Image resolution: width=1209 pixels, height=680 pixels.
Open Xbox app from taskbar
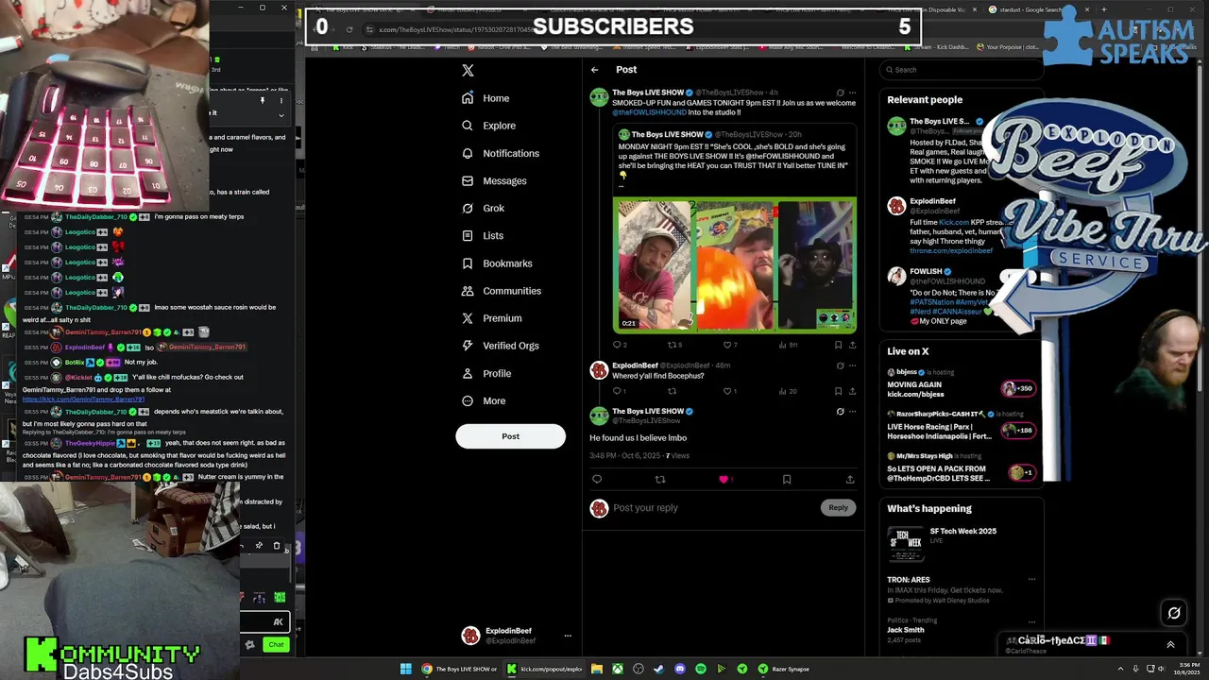click(618, 669)
